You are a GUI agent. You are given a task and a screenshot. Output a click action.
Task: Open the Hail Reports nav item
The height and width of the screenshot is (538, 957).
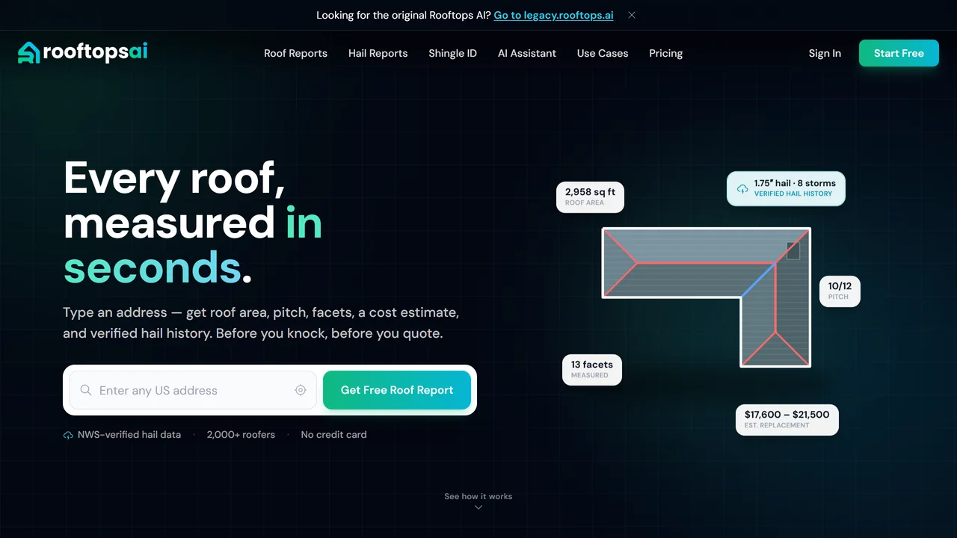(378, 53)
